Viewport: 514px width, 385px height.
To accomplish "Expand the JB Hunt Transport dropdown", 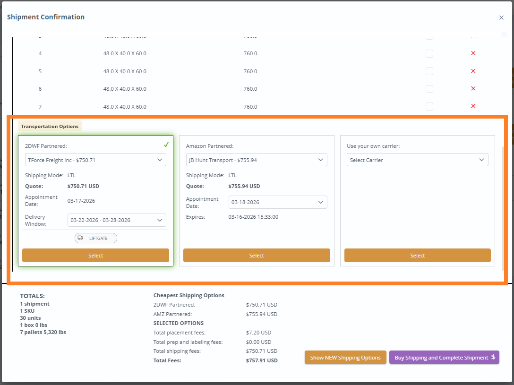I will 256,160.
